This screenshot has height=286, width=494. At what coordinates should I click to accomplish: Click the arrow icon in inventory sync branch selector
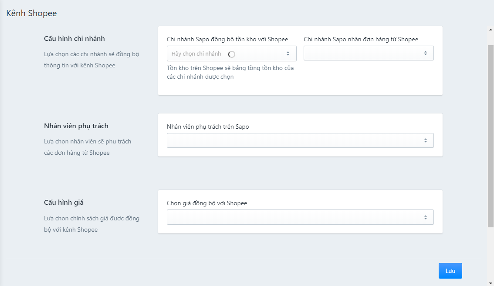coord(288,53)
